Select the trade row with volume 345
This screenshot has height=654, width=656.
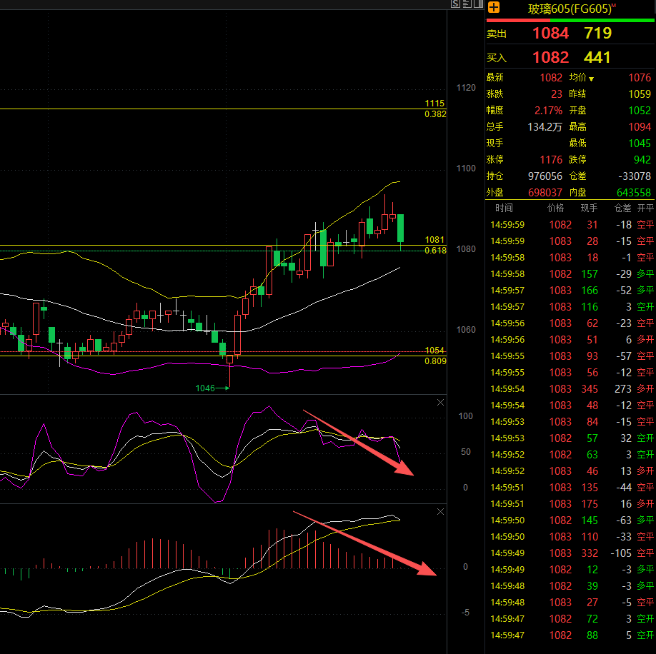(x=571, y=388)
